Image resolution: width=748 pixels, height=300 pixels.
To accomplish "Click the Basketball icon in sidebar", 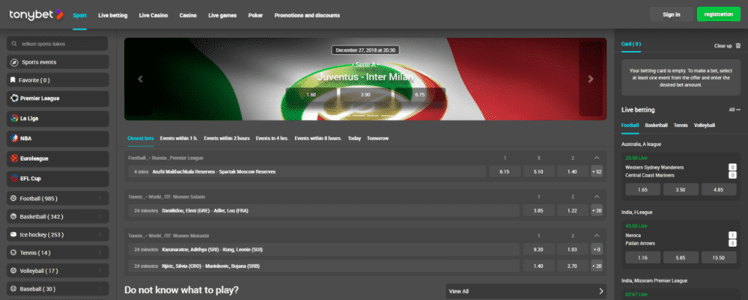I will click(x=13, y=216).
